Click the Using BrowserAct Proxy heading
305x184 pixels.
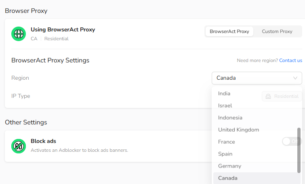[x=63, y=29]
